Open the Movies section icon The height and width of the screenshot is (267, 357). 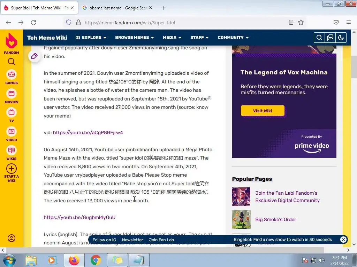(x=12, y=93)
